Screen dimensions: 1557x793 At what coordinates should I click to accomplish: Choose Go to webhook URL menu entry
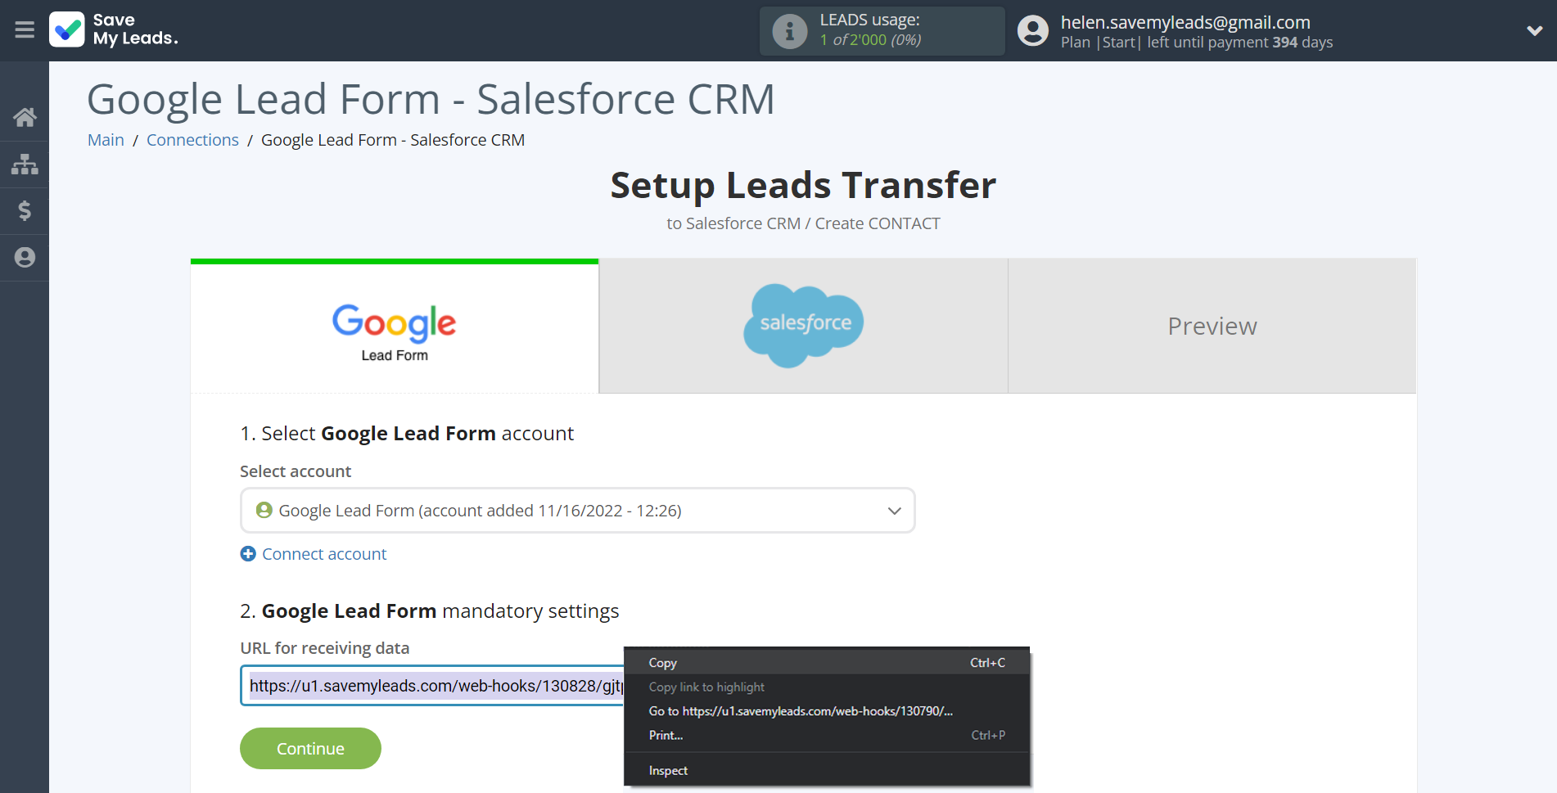827,711
